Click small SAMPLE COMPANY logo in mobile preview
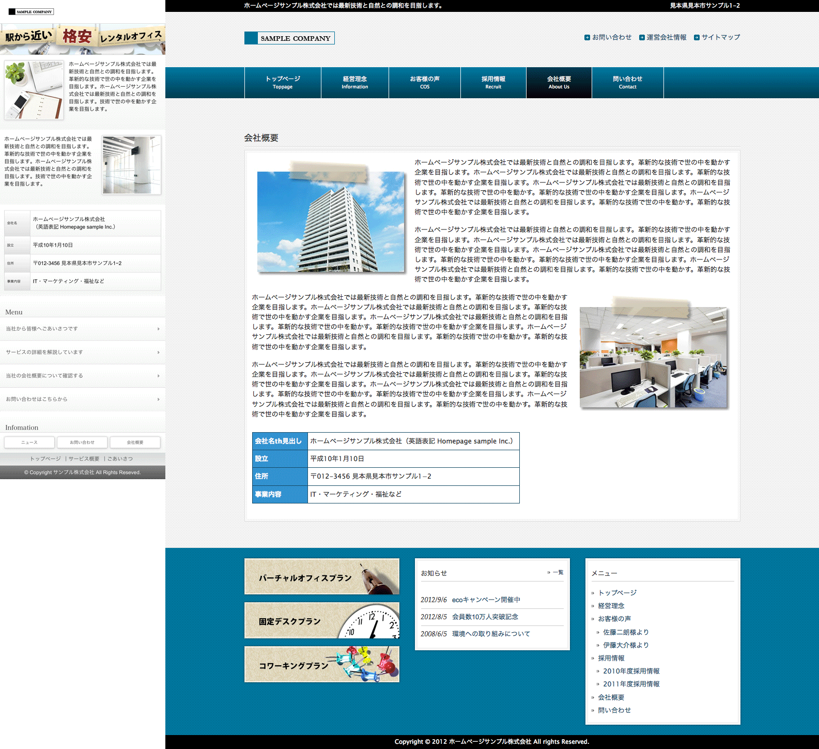The height and width of the screenshot is (749, 819). (31, 11)
